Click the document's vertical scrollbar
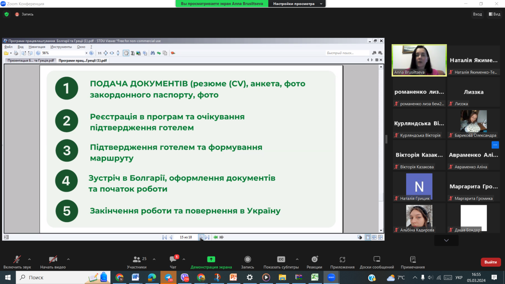The width and height of the screenshot is (505, 284). click(381, 141)
